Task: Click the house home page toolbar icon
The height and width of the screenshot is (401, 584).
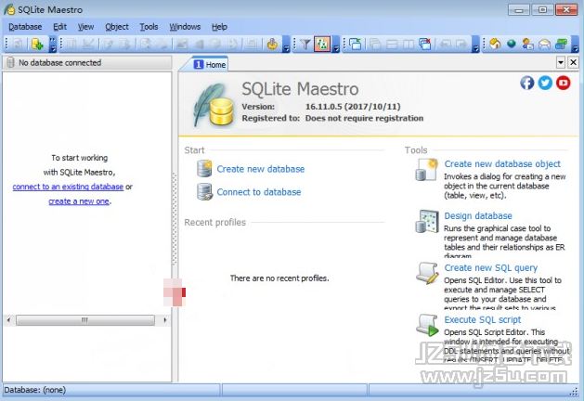Action: point(495,45)
